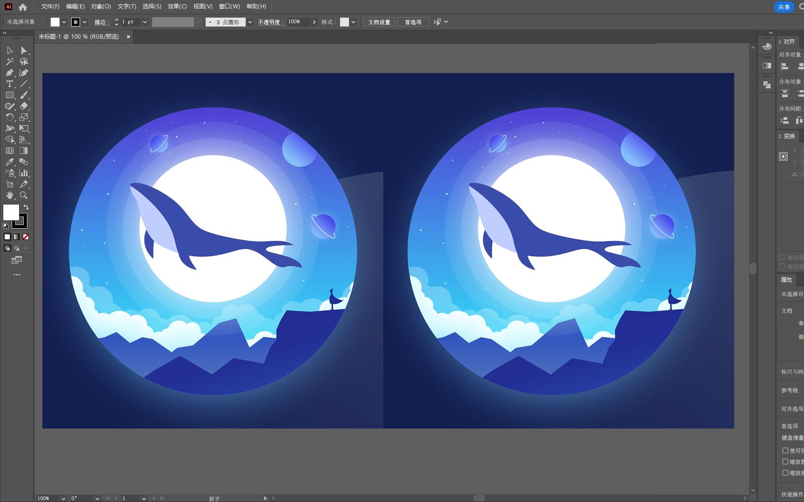Select the Eraser tool
Viewport: 804px width, 502px height.
[24, 106]
